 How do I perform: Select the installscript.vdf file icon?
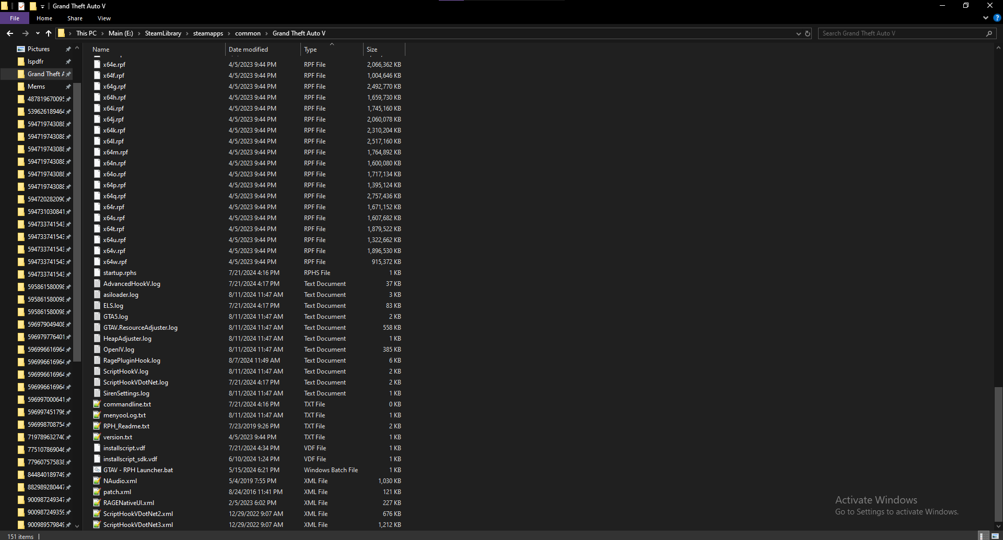coord(97,448)
